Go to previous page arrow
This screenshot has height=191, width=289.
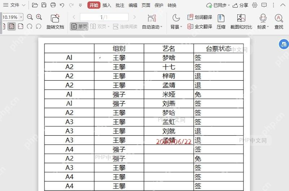tap(74, 17)
